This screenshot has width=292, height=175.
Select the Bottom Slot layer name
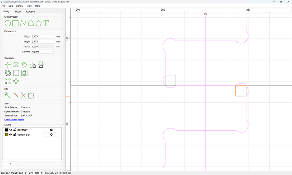(x=24, y=135)
